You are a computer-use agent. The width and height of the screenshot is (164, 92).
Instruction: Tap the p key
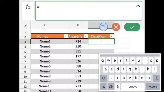157,61
